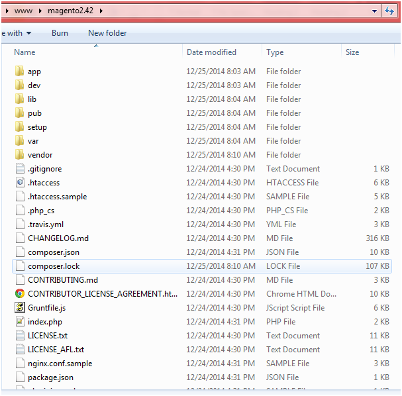Screen dimensions: 402x396
Task: Click the nginx.conf.sample file icon
Action: click(x=20, y=363)
